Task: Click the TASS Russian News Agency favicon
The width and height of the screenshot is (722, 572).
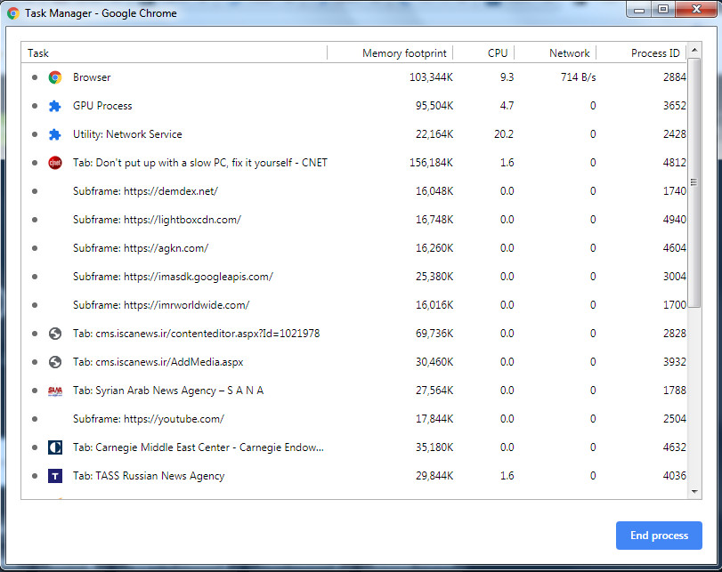Action: pos(55,476)
